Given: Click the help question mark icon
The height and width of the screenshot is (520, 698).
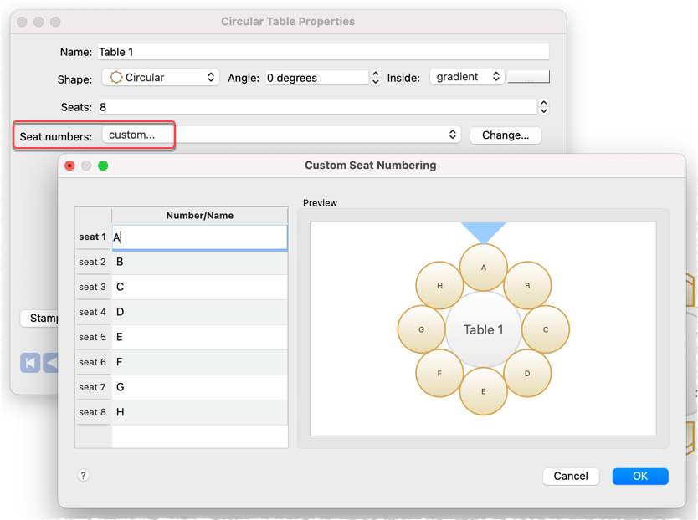Looking at the screenshot, I should (x=83, y=476).
